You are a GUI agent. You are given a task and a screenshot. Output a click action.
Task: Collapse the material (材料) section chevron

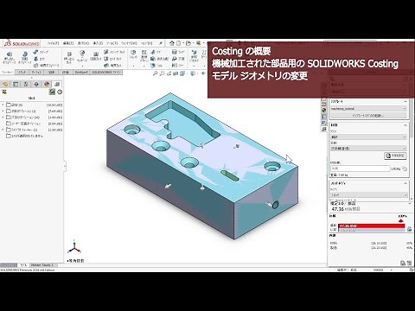click(x=405, y=125)
